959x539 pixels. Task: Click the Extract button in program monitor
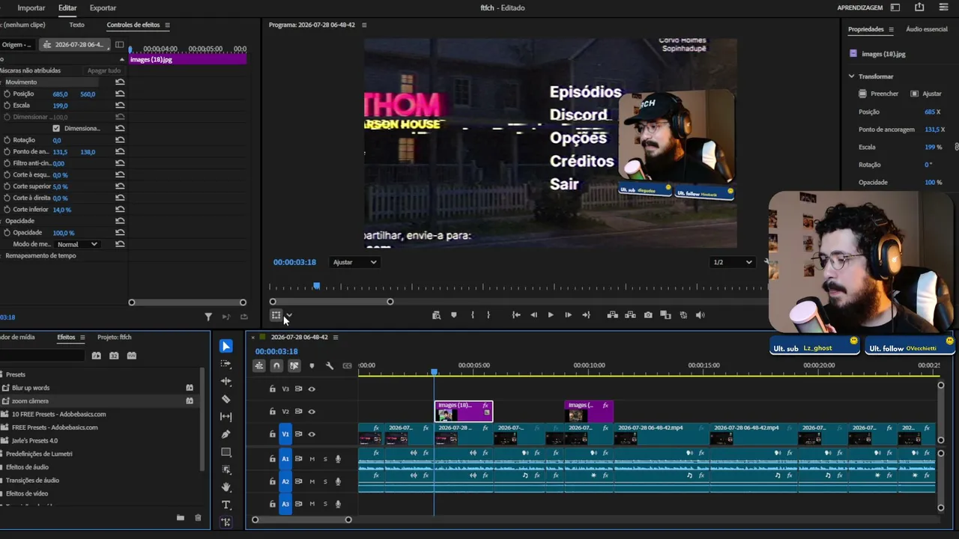pyautogui.click(x=630, y=315)
